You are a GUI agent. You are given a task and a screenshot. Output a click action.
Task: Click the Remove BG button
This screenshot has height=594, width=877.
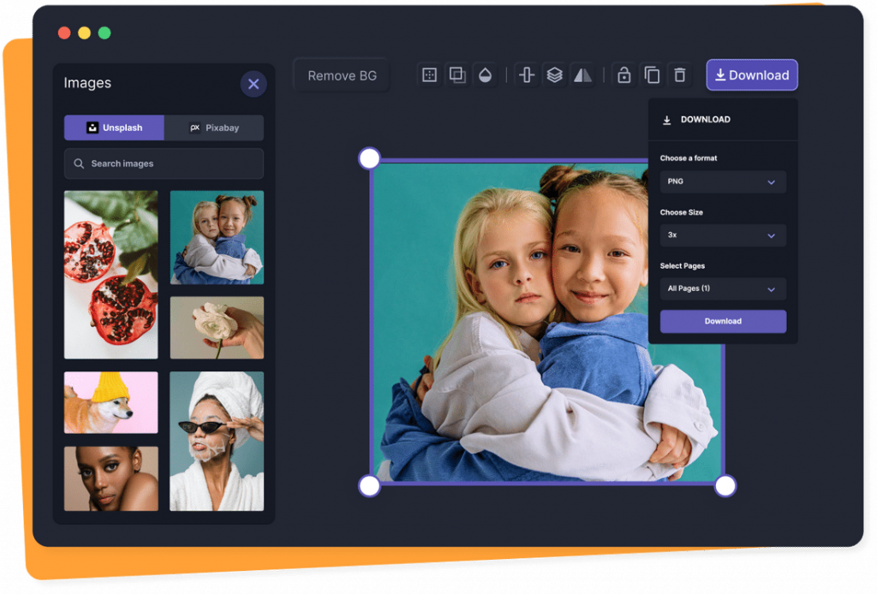click(341, 75)
